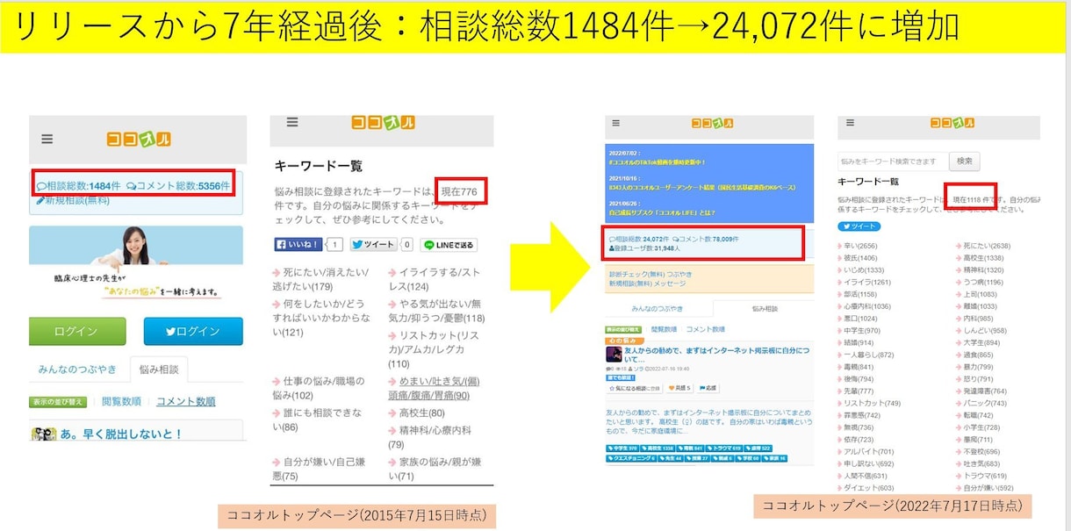
Task: Click トラウマ 619 tag under the post
Action: [724, 448]
